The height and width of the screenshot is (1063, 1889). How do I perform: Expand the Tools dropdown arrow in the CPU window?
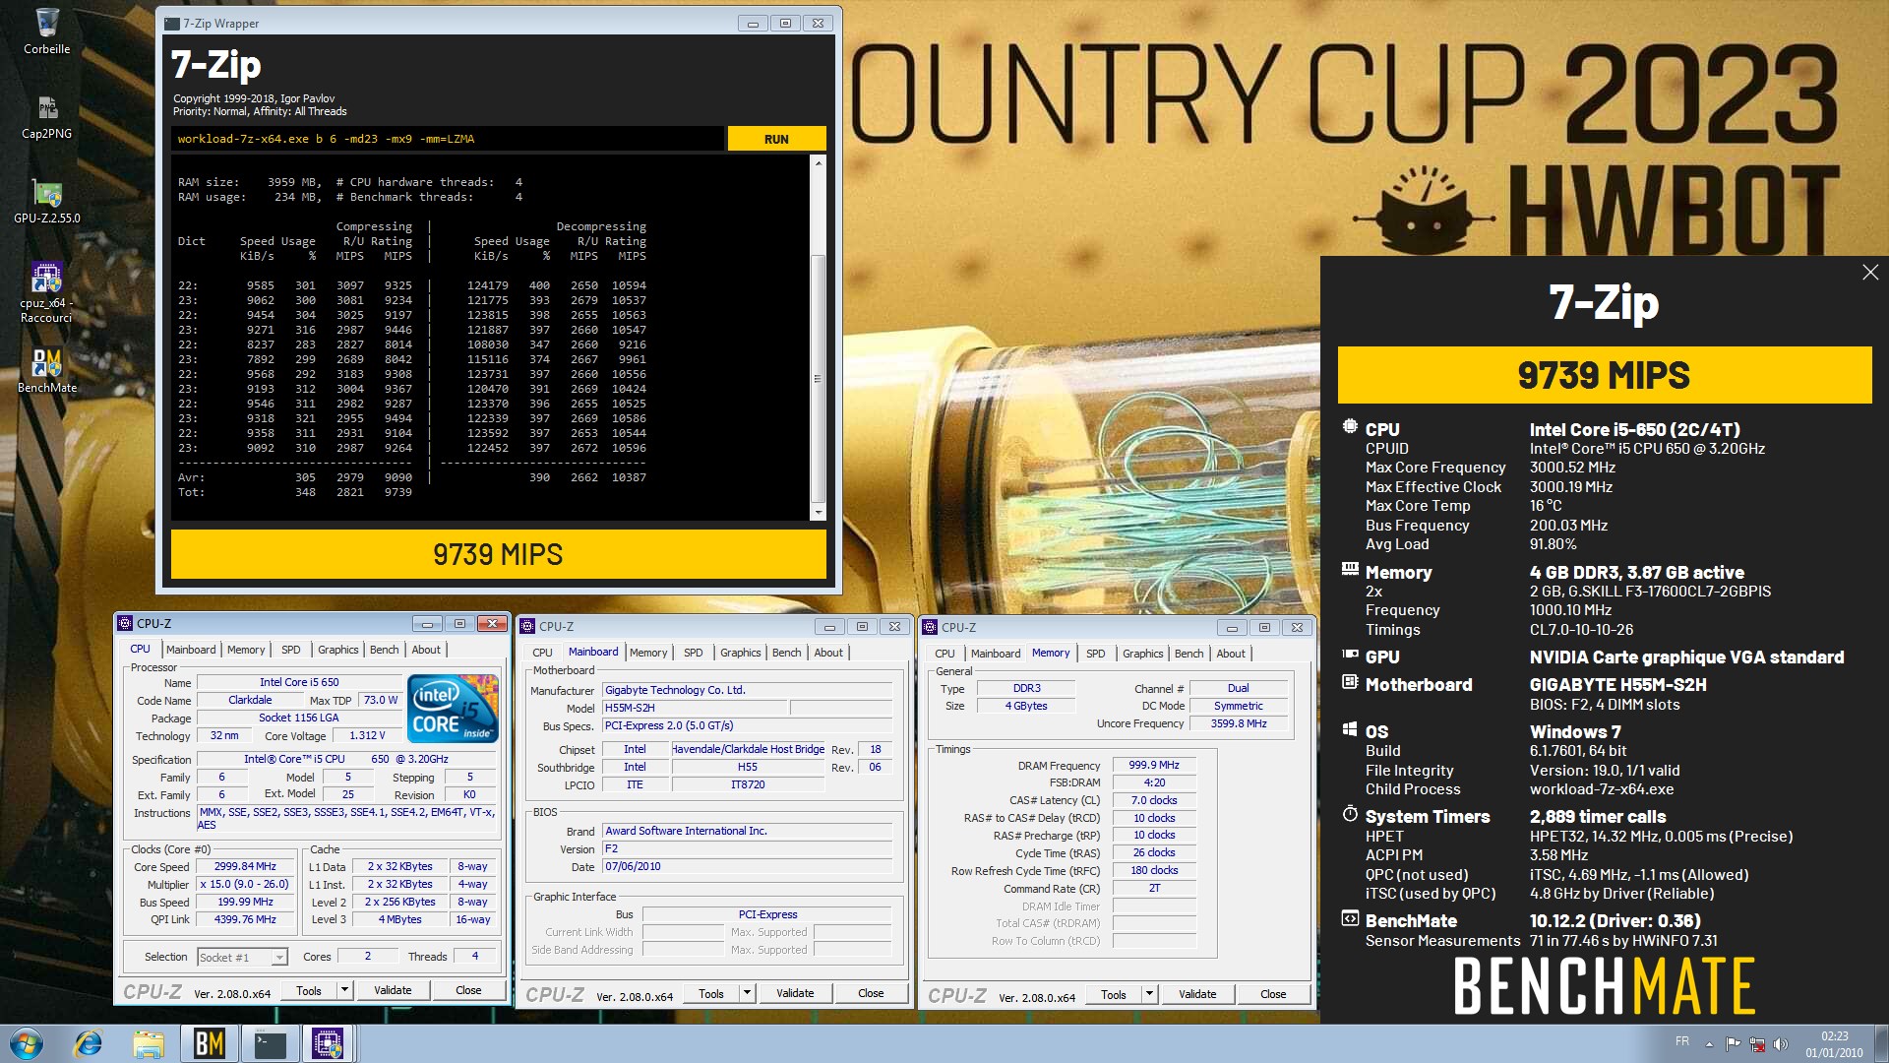(344, 990)
